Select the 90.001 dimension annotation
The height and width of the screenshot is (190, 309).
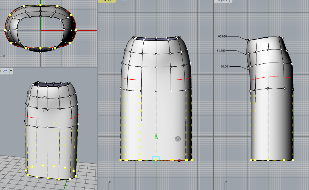225,67
